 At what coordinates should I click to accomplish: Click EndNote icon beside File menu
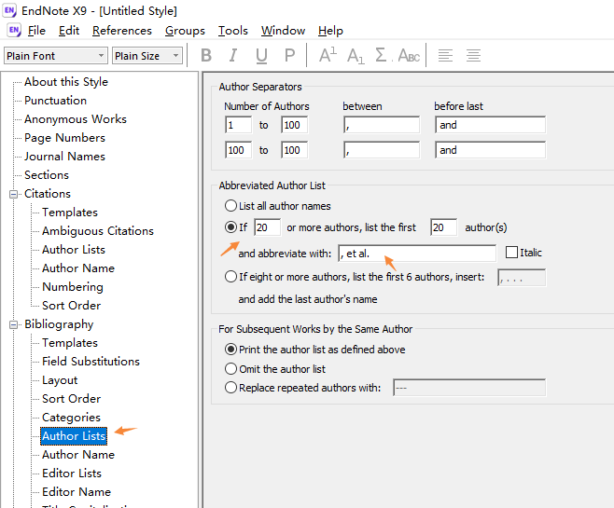[14, 30]
